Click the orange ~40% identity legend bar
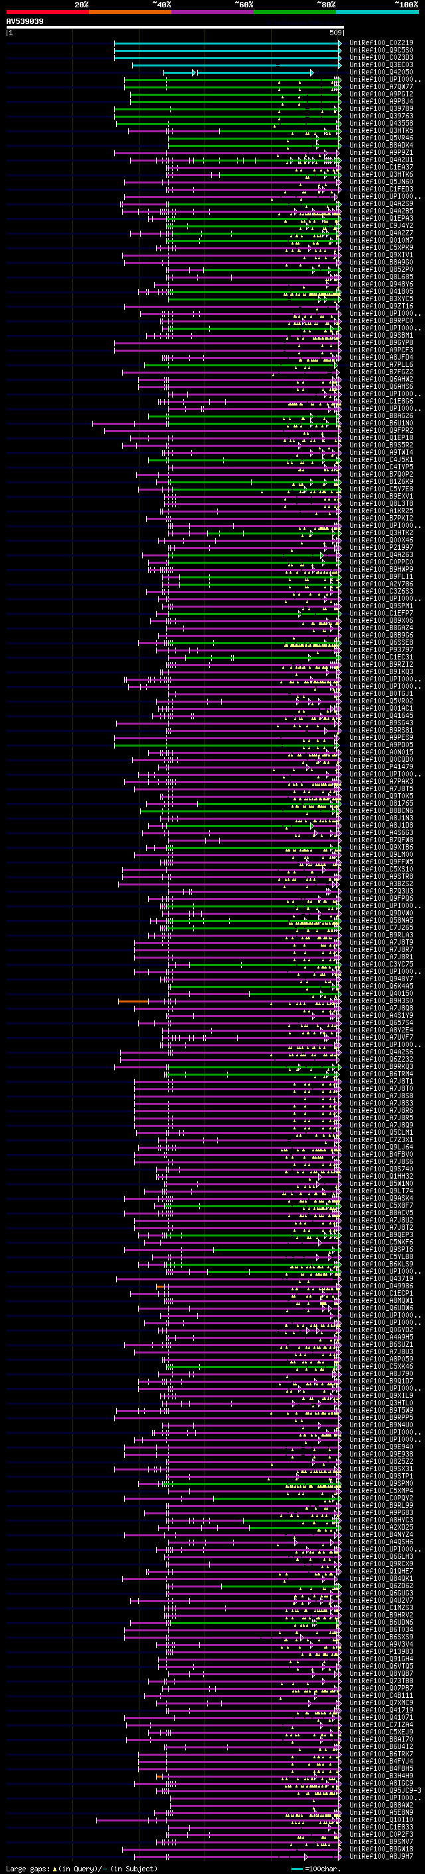The height and width of the screenshot is (1874, 425). (x=130, y=12)
